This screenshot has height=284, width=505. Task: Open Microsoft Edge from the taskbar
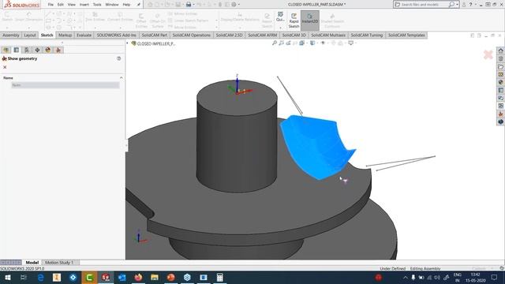pyautogui.click(x=40, y=277)
